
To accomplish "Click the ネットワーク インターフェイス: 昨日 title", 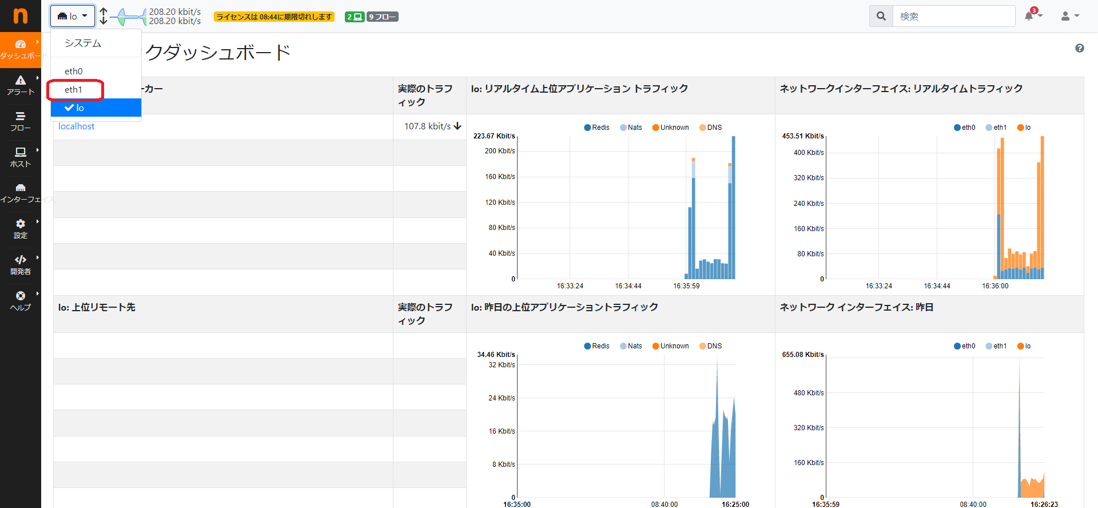I will [856, 307].
